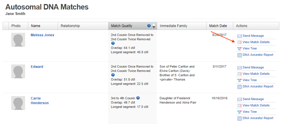Screen dimensions: 284x124
Task: Open Melissa Jones's profile link
Action: (x=42, y=35)
